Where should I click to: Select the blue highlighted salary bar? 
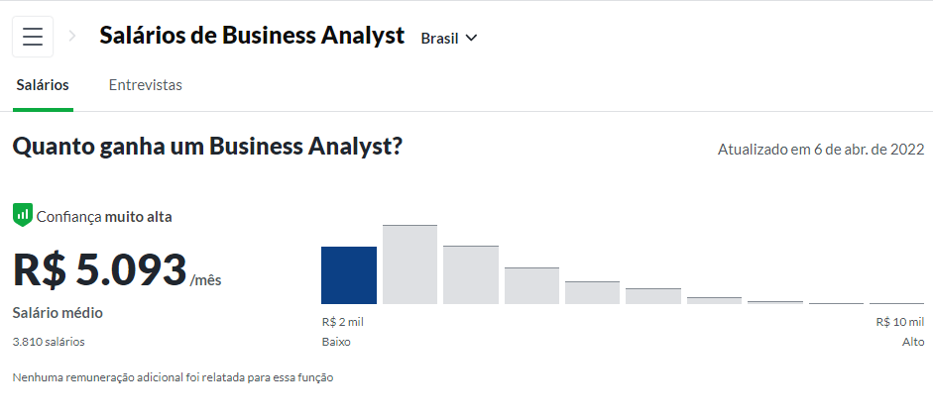click(349, 275)
